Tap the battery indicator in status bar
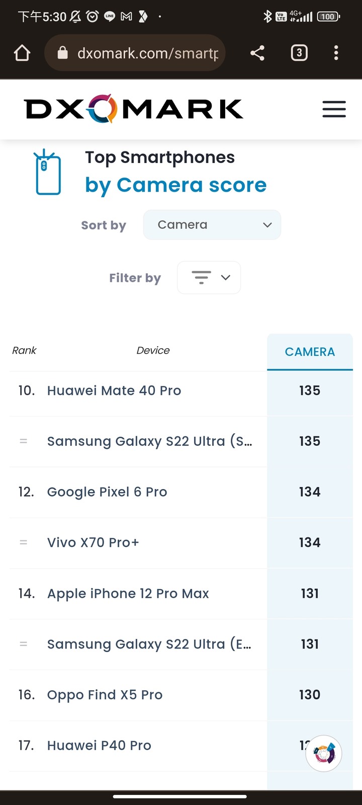This screenshot has height=805, width=362. [x=328, y=17]
